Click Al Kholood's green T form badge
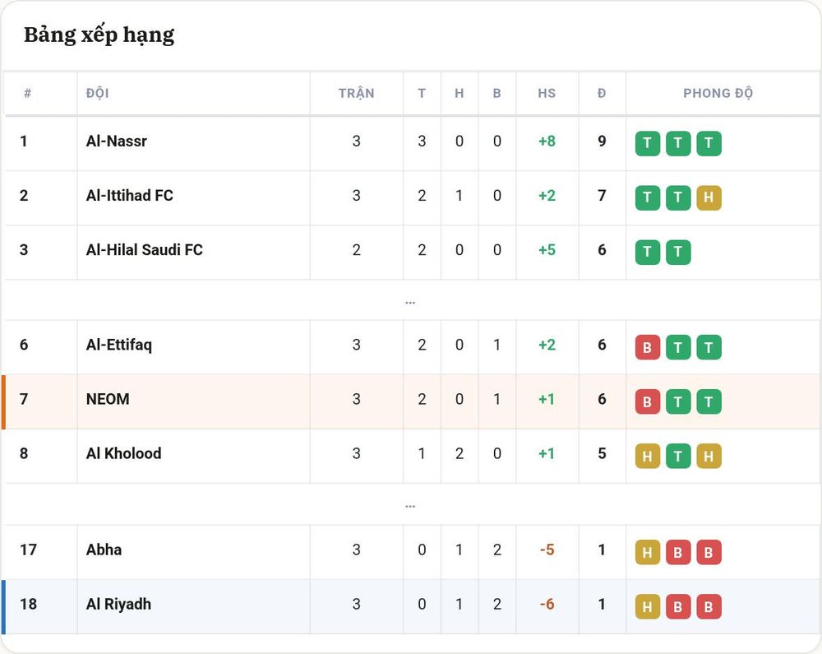The width and height of the screenshot is (822, 654). 678,457
